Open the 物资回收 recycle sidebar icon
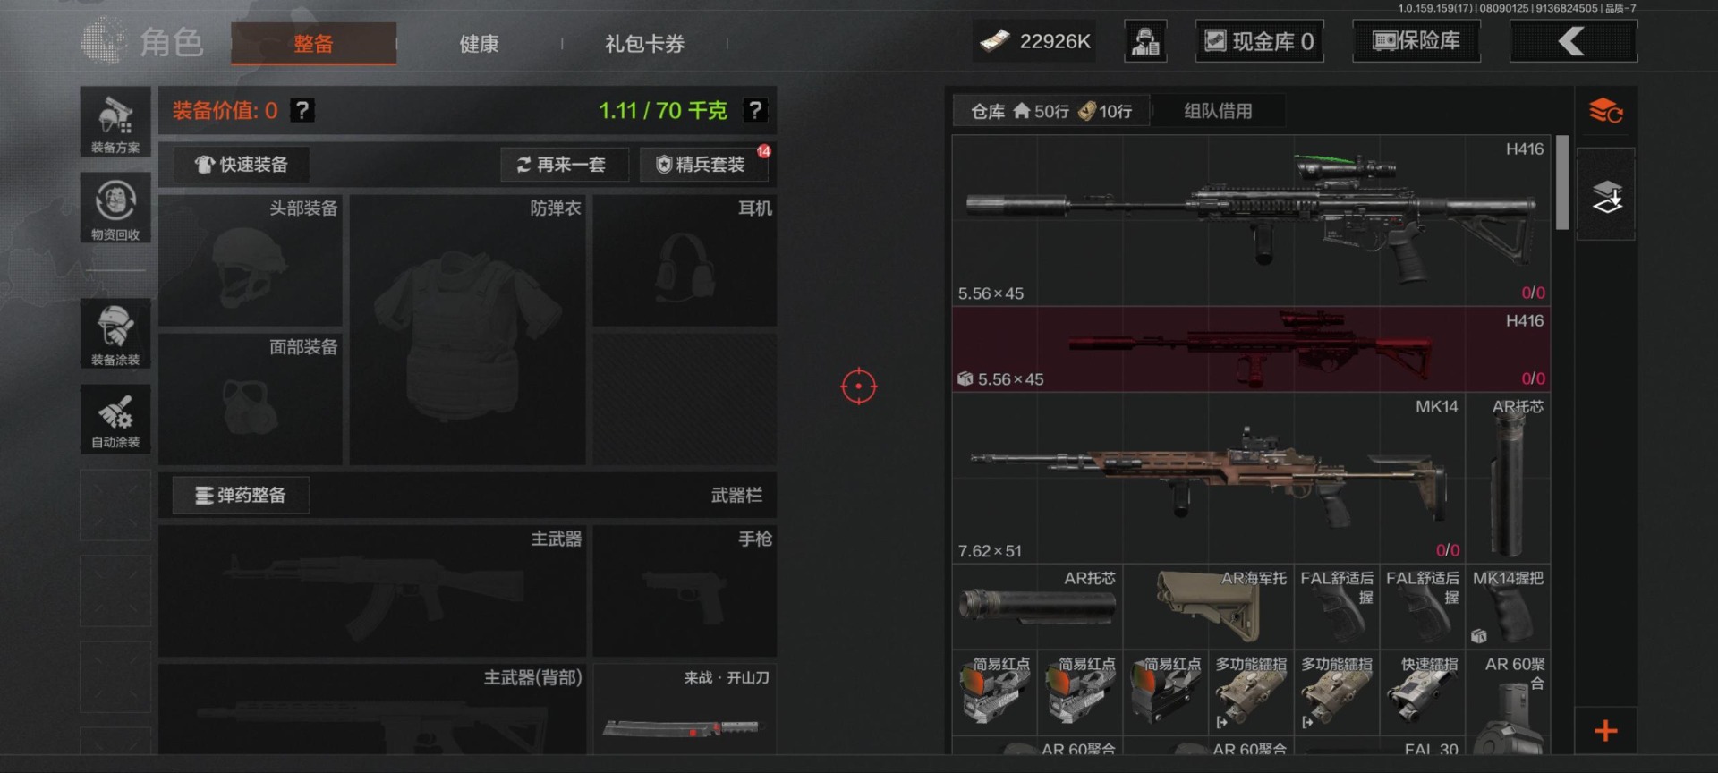This screenshot has width=1718, height=773. click(115, 208)
